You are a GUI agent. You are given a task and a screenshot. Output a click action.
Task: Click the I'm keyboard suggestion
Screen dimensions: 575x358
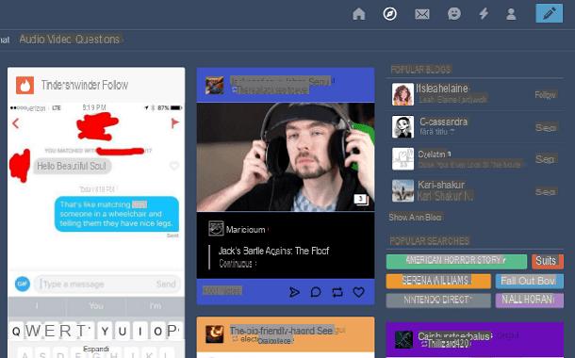coord(156,305)
